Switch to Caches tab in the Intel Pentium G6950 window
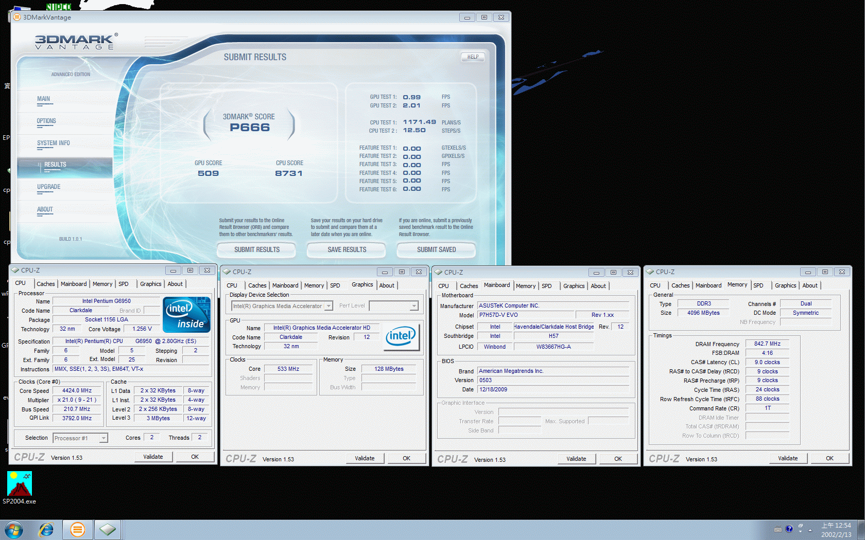Viewport: 865px width, 540px height. point(45,284)
